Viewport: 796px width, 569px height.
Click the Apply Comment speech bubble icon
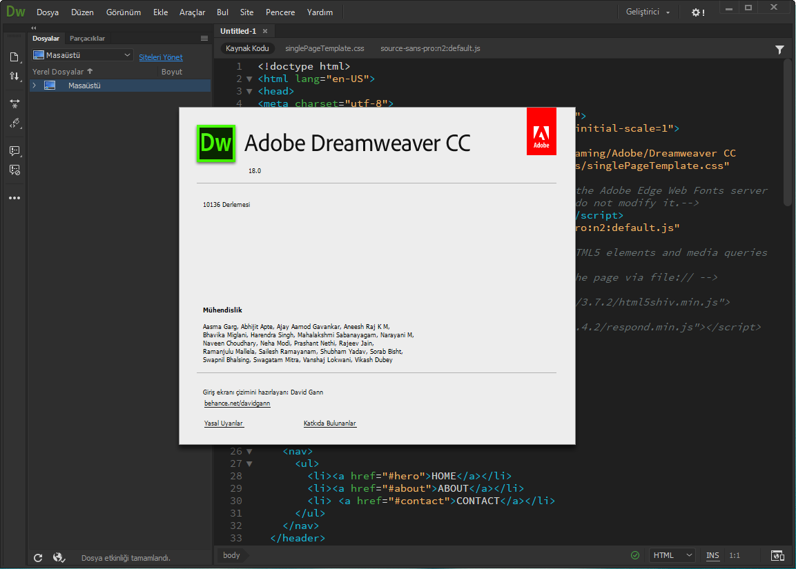tap(14, 151)
